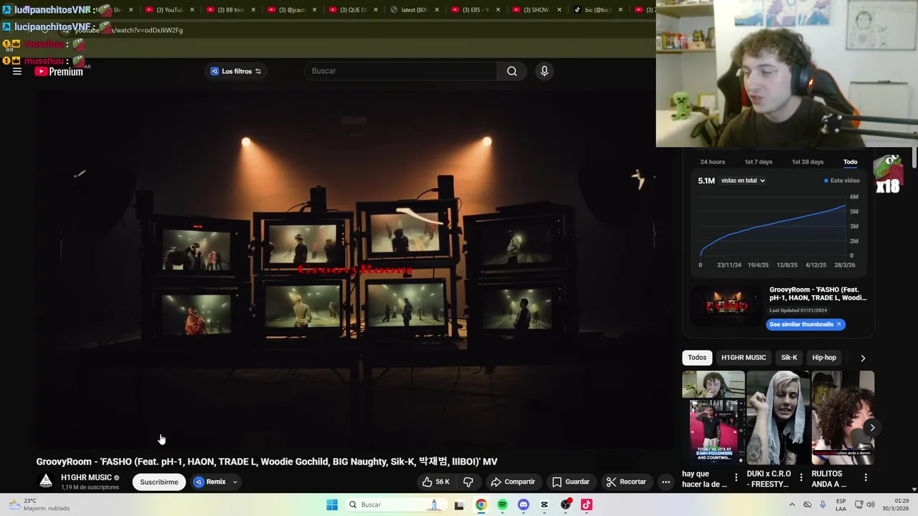
Task: Open Google Chrome from the taskbar
Action: (x=481, y=505)
